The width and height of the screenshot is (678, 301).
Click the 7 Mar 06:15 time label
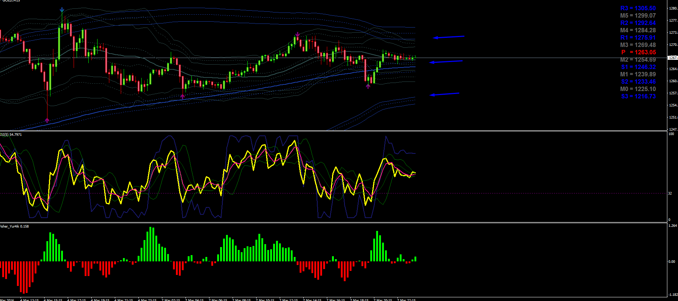(x=218, y=300)
